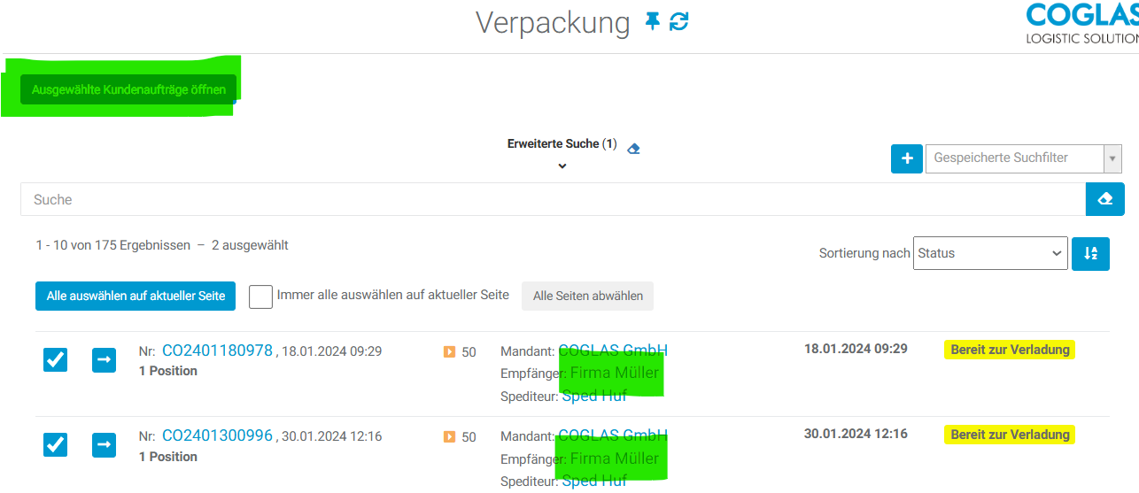1139x493 pixels.
Task: Click Ausgewählte Kundenaufträge öffnen button
Action: 128,89
